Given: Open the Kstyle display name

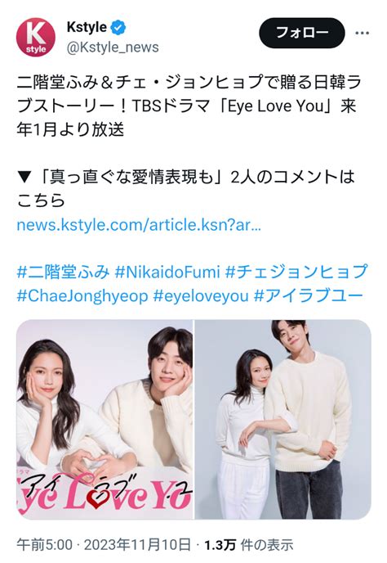Looking at the screenshot, I should pyautogui.click(x=87, y=27).
